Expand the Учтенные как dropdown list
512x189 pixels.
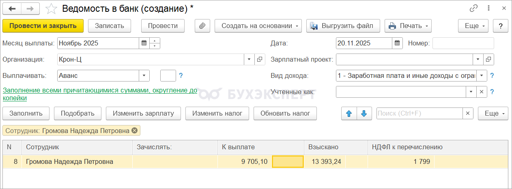pos(471,92)
